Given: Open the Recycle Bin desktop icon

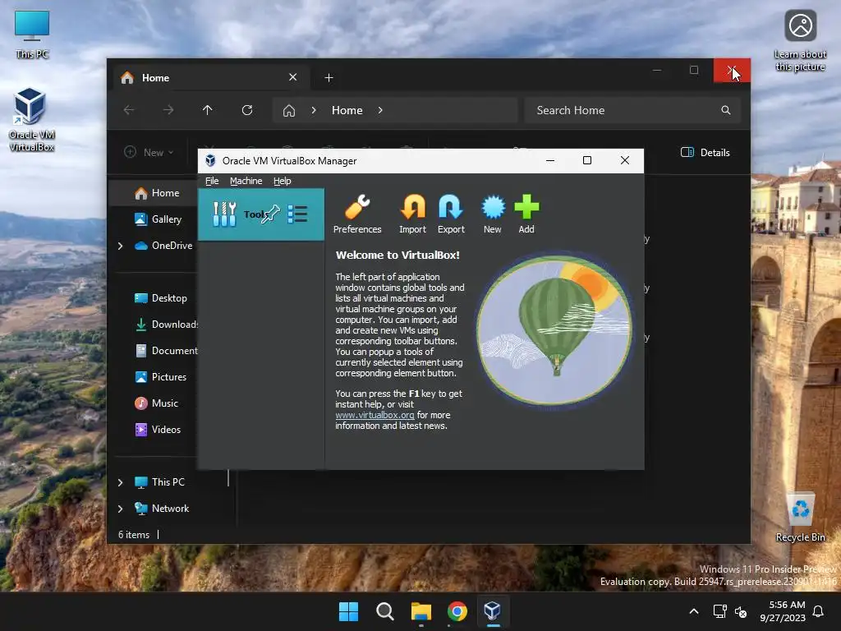Looking at the screenshot, I should click(x=800, y=518).
